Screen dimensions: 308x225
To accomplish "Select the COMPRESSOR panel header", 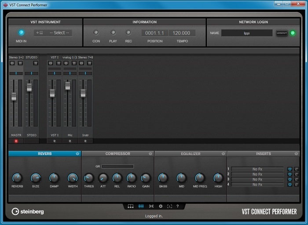I will click(x=117, y=154).
